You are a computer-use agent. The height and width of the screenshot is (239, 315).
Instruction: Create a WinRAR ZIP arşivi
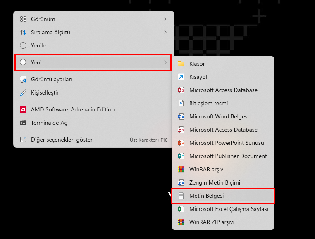[212, 222]
